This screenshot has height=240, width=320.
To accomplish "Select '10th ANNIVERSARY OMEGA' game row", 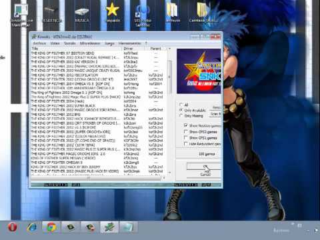I will 98,88.
